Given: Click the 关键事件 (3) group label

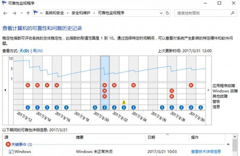Looking at the screenshot, I should (x=22, y=144).
